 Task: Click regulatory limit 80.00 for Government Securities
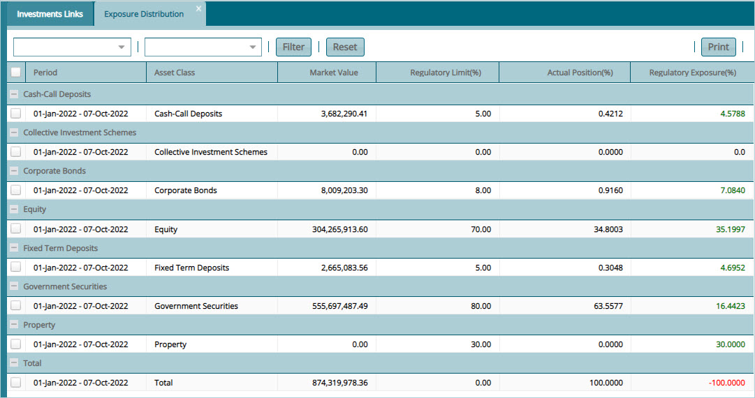coord(481,306)
